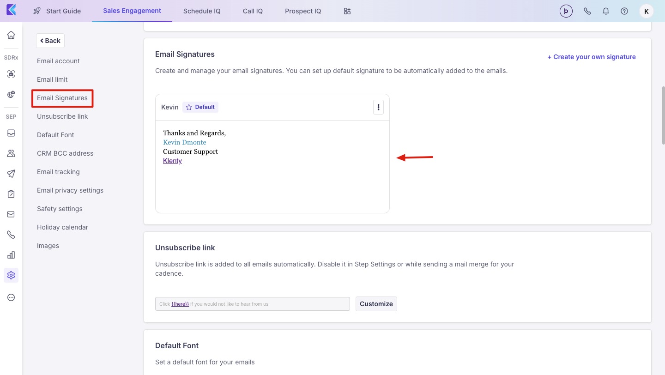Open the Call IQ tab

(x=253, y=11)
